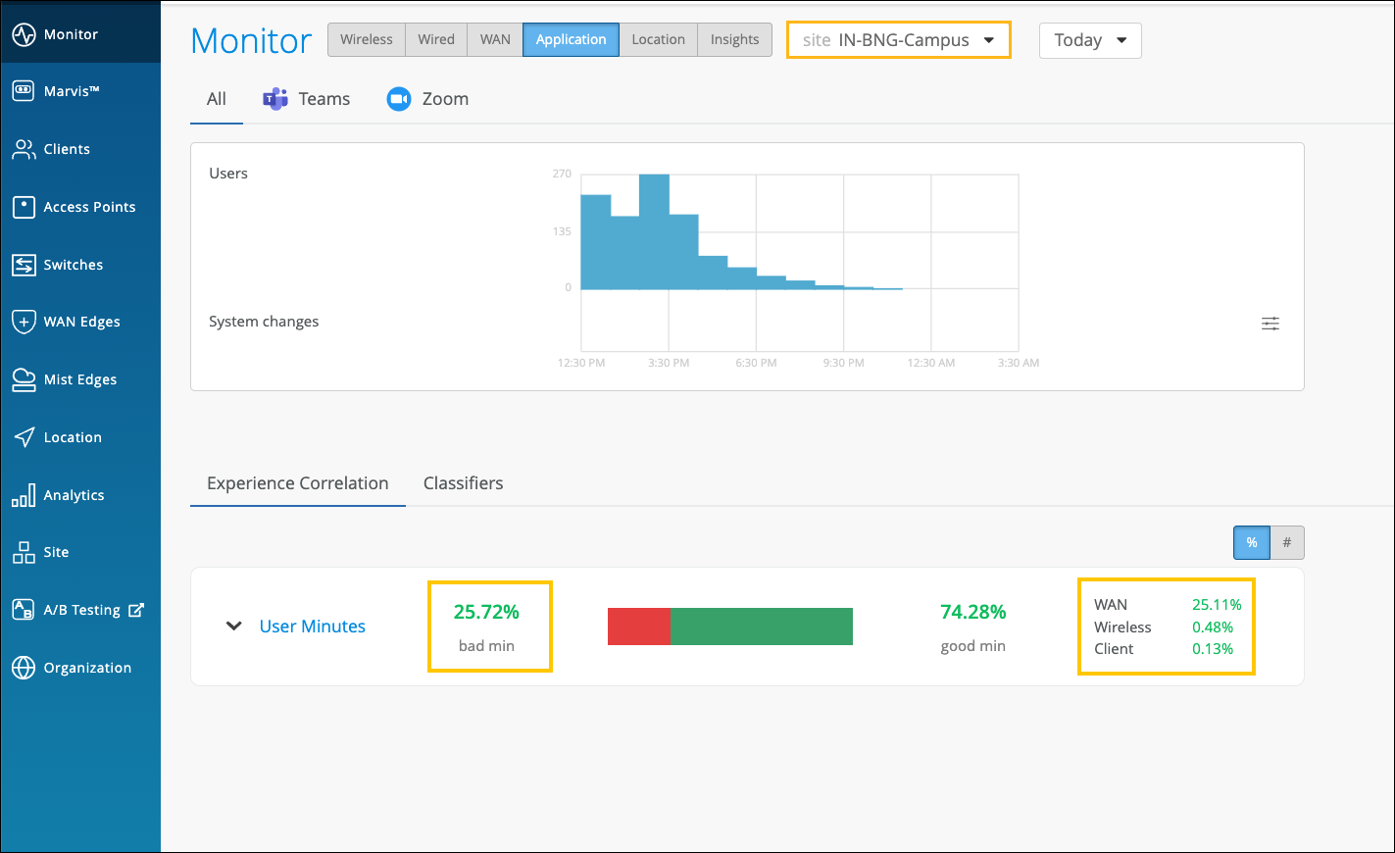
Task: Click the User Minutes link
Action: [312, 627]
